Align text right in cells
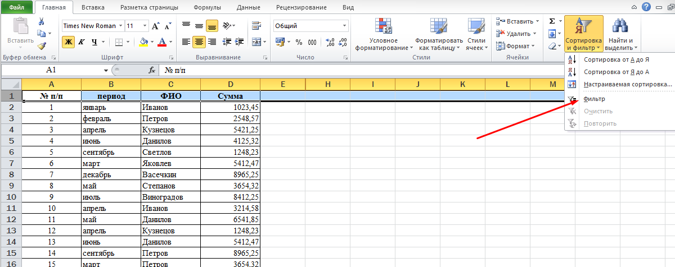The image size is (675, 267). click(x=211, y=42)
